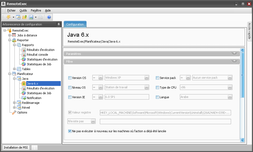Click the open folder toolbar icon

pyautogui.click(x=25, y=17)
